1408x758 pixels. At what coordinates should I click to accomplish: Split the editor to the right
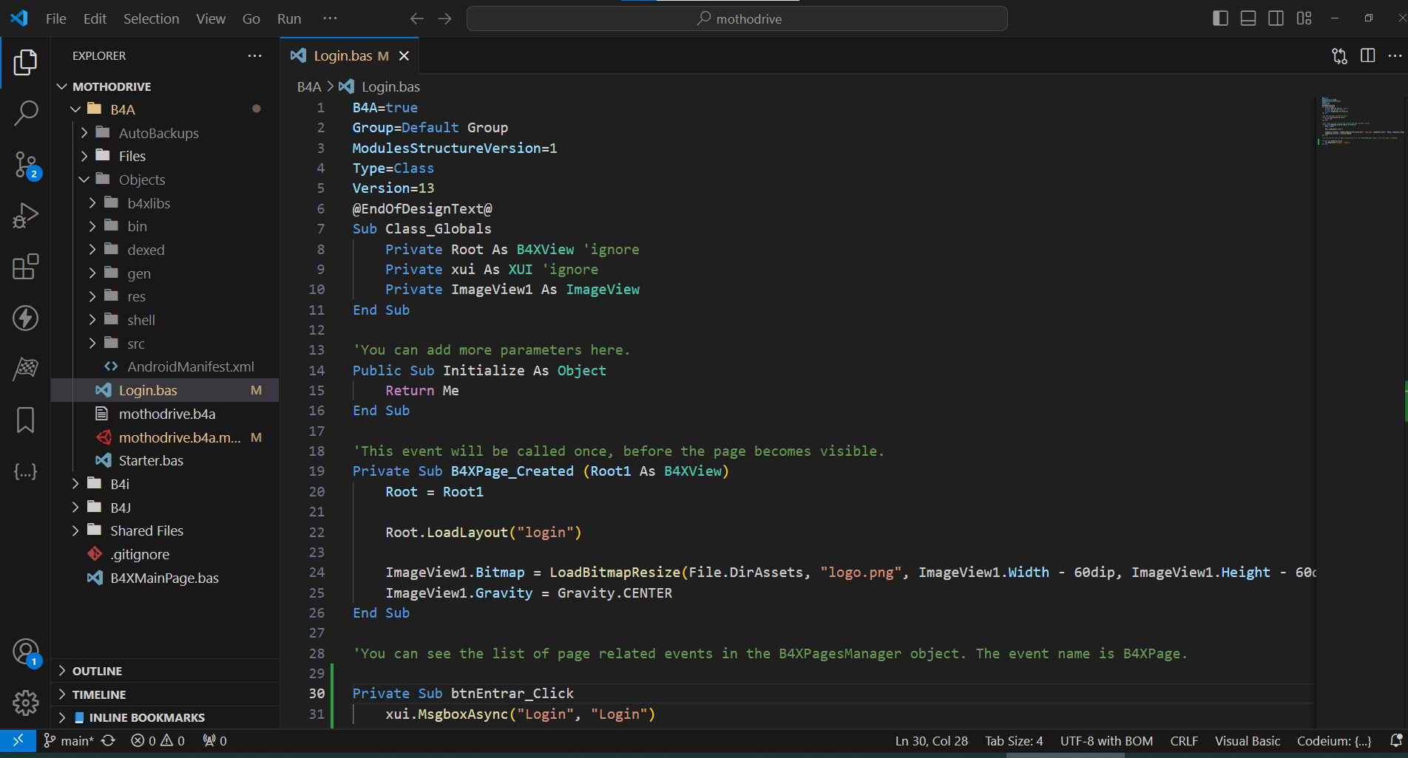point(1367,56)
